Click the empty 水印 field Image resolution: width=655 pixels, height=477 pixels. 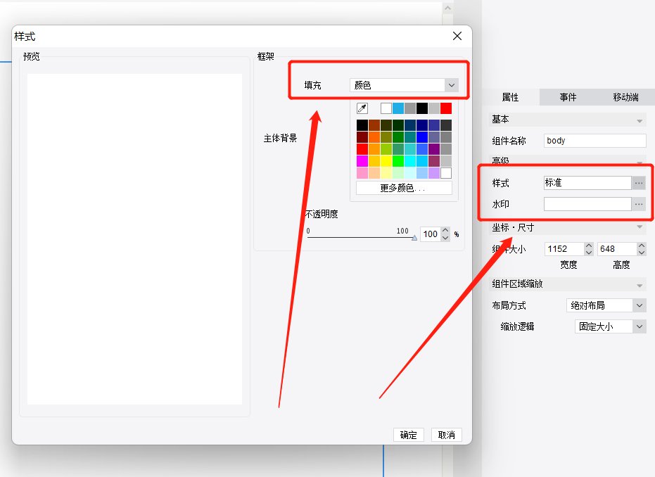click(587, 204)
